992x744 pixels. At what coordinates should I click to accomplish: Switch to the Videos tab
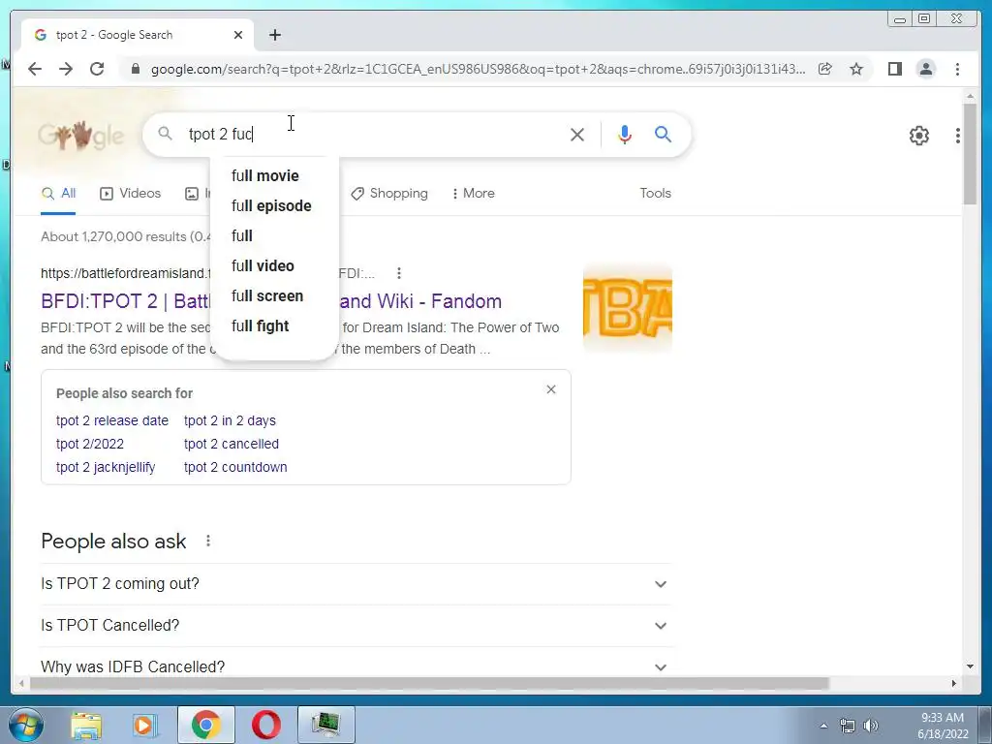pyautogui.click(x=131, y=194)
